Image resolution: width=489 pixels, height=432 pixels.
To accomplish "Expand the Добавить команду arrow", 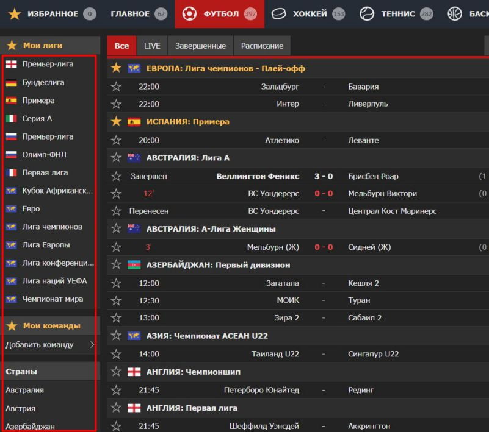I will pyautogui.click(x=92, y=345).
